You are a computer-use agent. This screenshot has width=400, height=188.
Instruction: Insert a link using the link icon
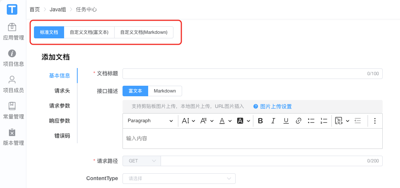coord(299,121)
